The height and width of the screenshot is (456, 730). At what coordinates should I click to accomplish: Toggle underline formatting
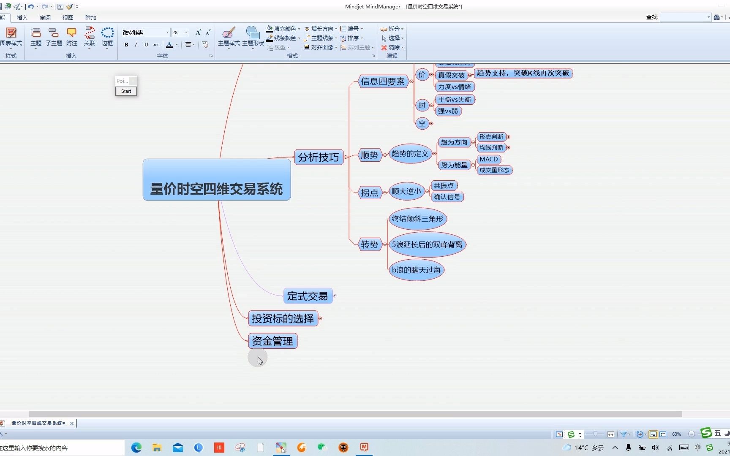point(146,45)
